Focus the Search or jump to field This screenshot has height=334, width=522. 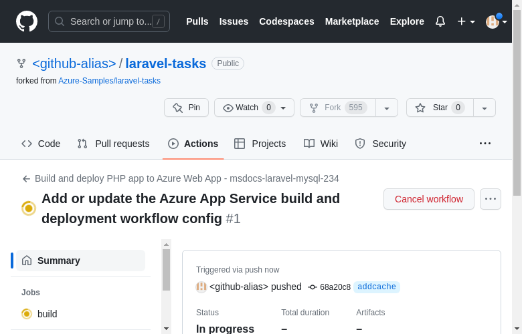coord(109,21)
